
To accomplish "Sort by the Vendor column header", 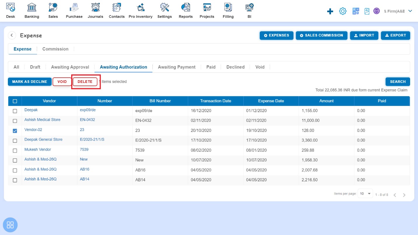I will (x=49, y=101).
